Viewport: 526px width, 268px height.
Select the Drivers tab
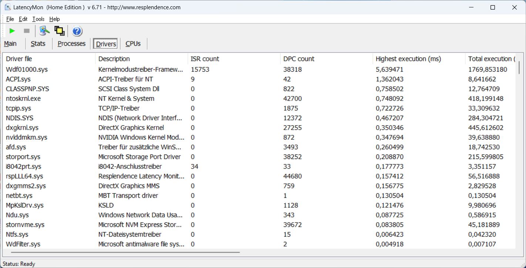pos(106,44)
